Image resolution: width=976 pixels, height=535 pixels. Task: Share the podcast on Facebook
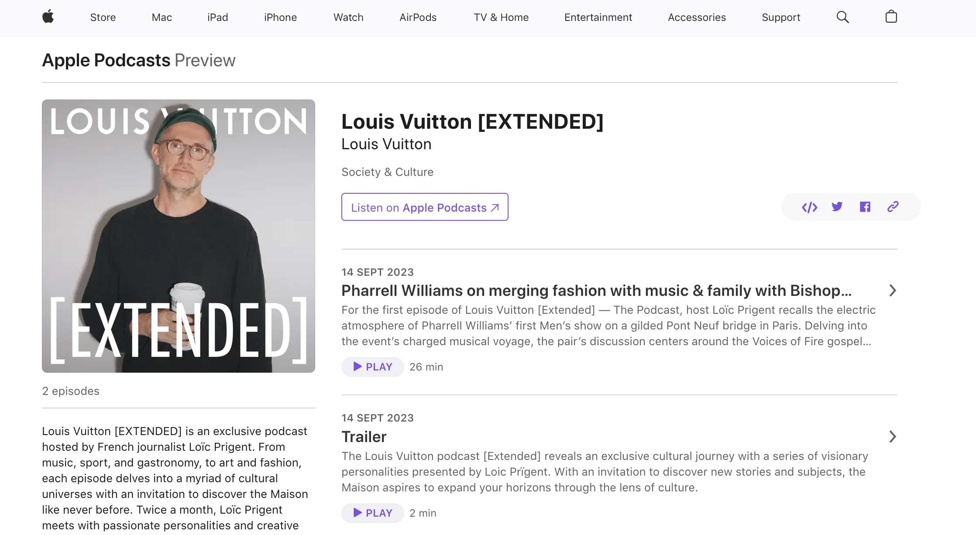click(x=865, y=207)
